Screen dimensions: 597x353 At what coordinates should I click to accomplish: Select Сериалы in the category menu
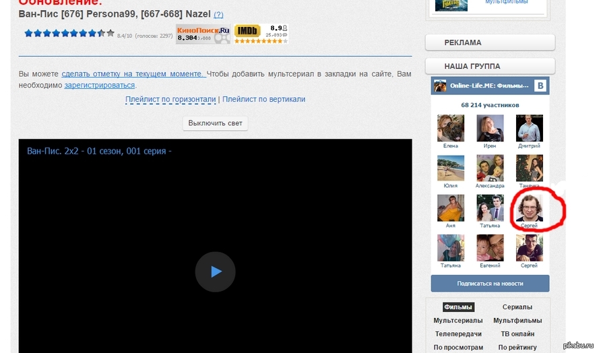pos(517,307)
